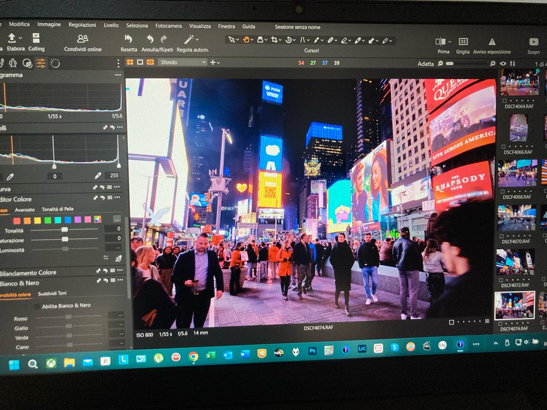The width and height of the screenshot is (547, 410).
Task: Show hidden icons in system tray chevron
Action: 495,343
